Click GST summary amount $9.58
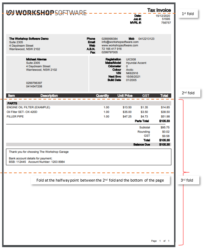Screen dimensions: 206x251 (x=166, y=136)
